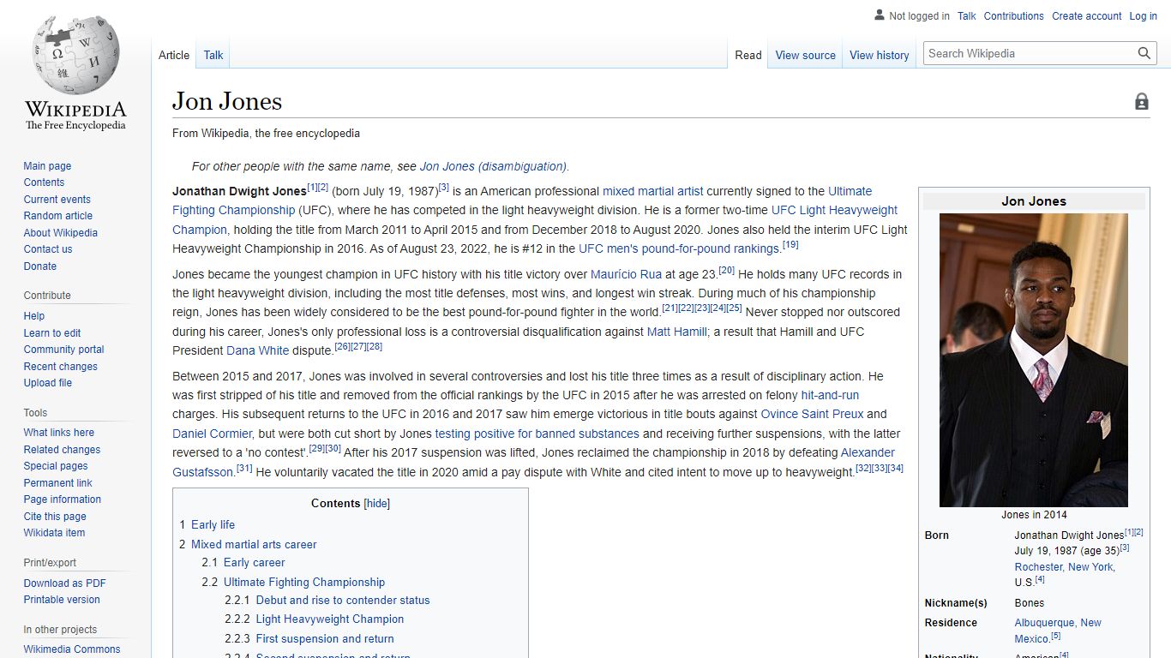1171x658 pixels.
Task: Open Contributions link in top bar
Action: click(1014, 16)
